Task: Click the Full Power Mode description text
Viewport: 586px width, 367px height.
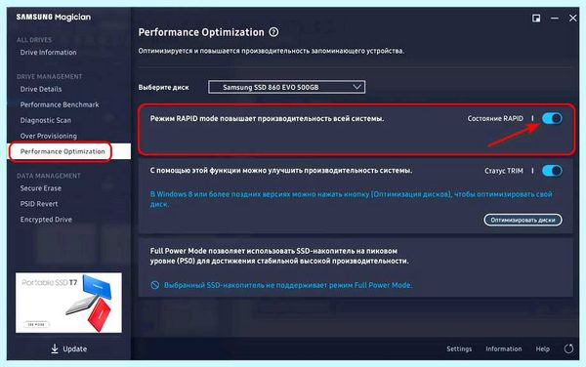Action: [x=279, y=256]
